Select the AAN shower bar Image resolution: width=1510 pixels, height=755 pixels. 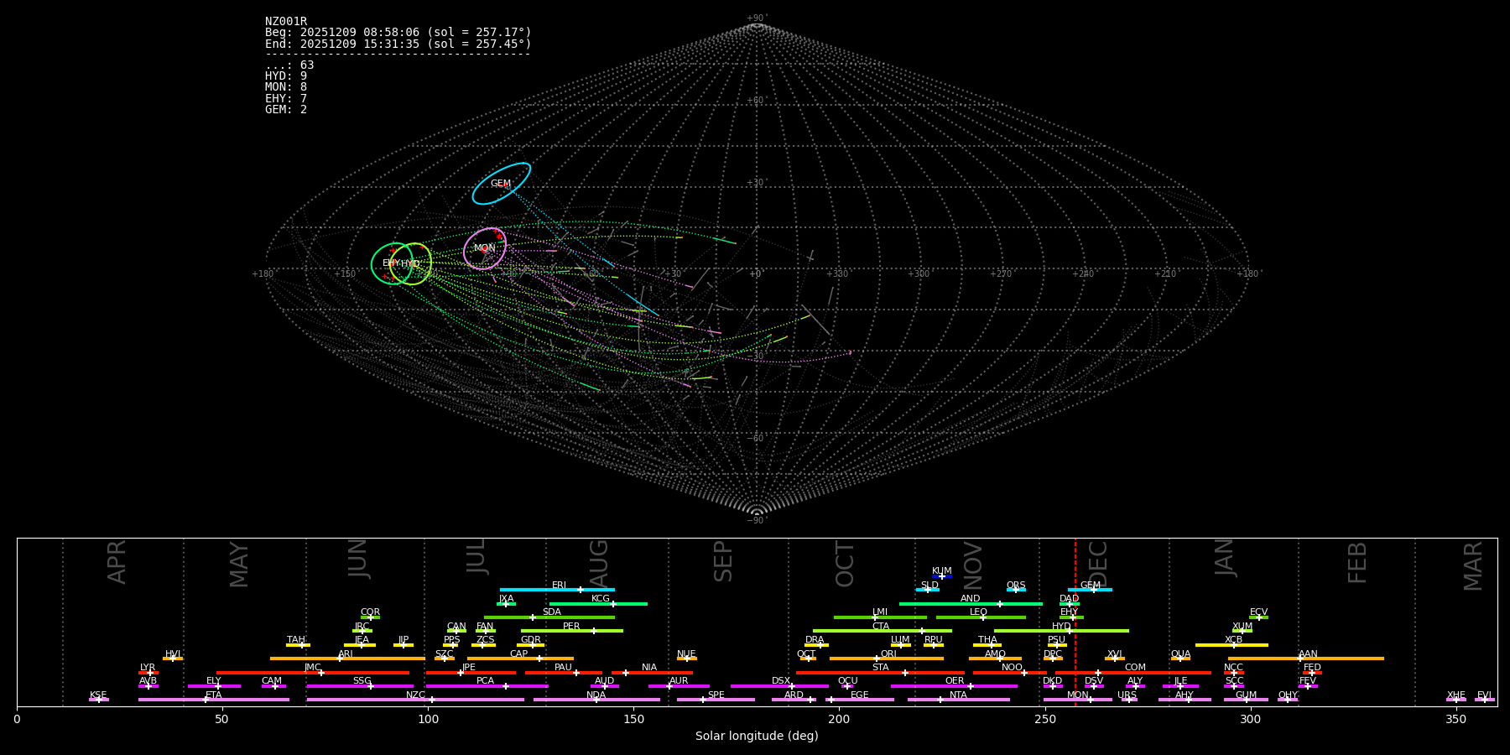[1306, 659]
